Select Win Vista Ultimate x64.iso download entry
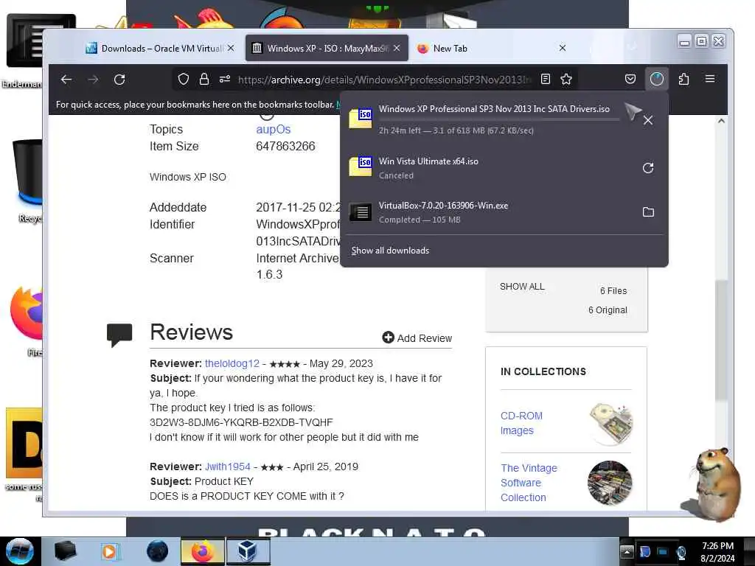 pyautogui.click(x=504, y=168)
